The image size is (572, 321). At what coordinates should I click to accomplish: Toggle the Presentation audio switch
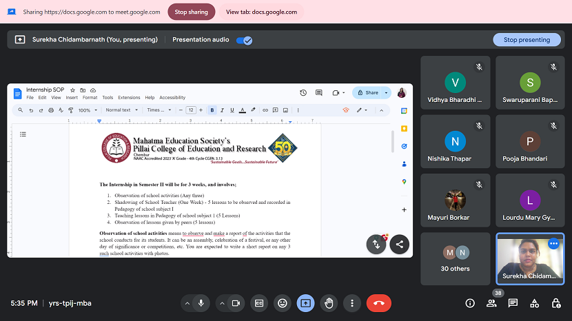(x=244, y=40)
